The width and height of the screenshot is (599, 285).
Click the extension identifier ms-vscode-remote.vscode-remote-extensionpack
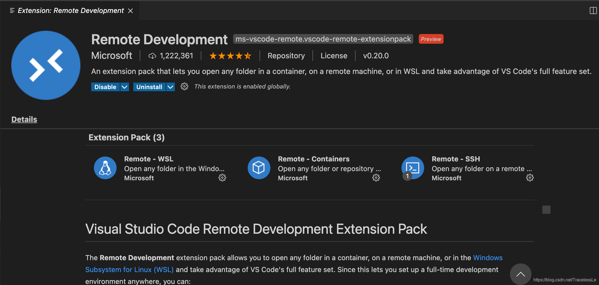click(323, 39)
